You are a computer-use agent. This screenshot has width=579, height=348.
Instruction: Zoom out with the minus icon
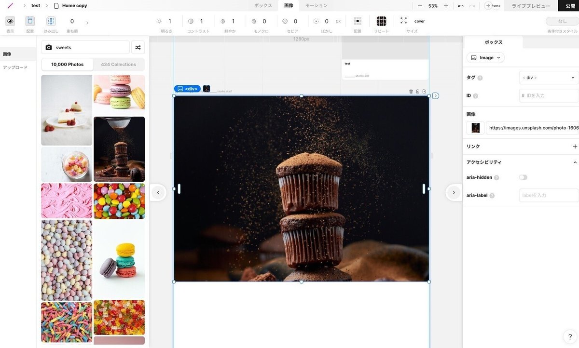tap(420, 6)
